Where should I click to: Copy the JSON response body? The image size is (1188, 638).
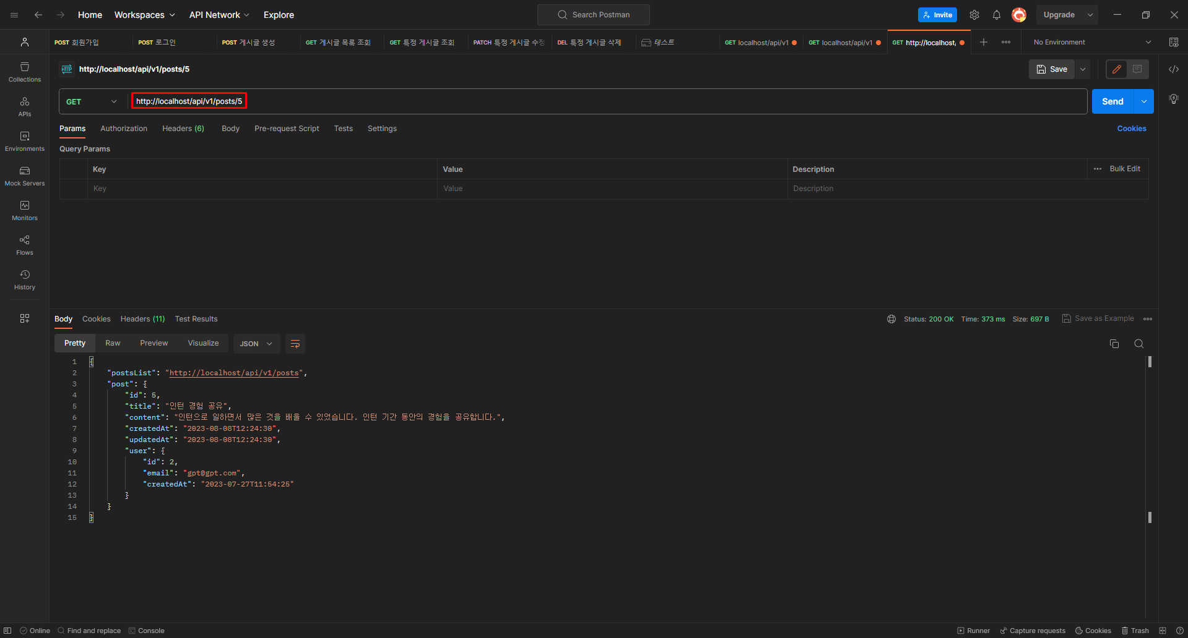(x=1114, y=343)
